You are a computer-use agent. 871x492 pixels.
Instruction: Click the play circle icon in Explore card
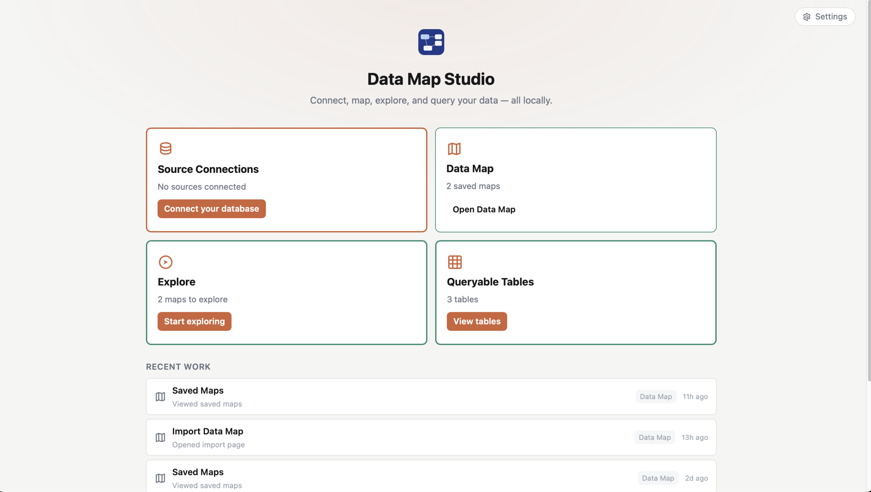(x=166, y=262)
